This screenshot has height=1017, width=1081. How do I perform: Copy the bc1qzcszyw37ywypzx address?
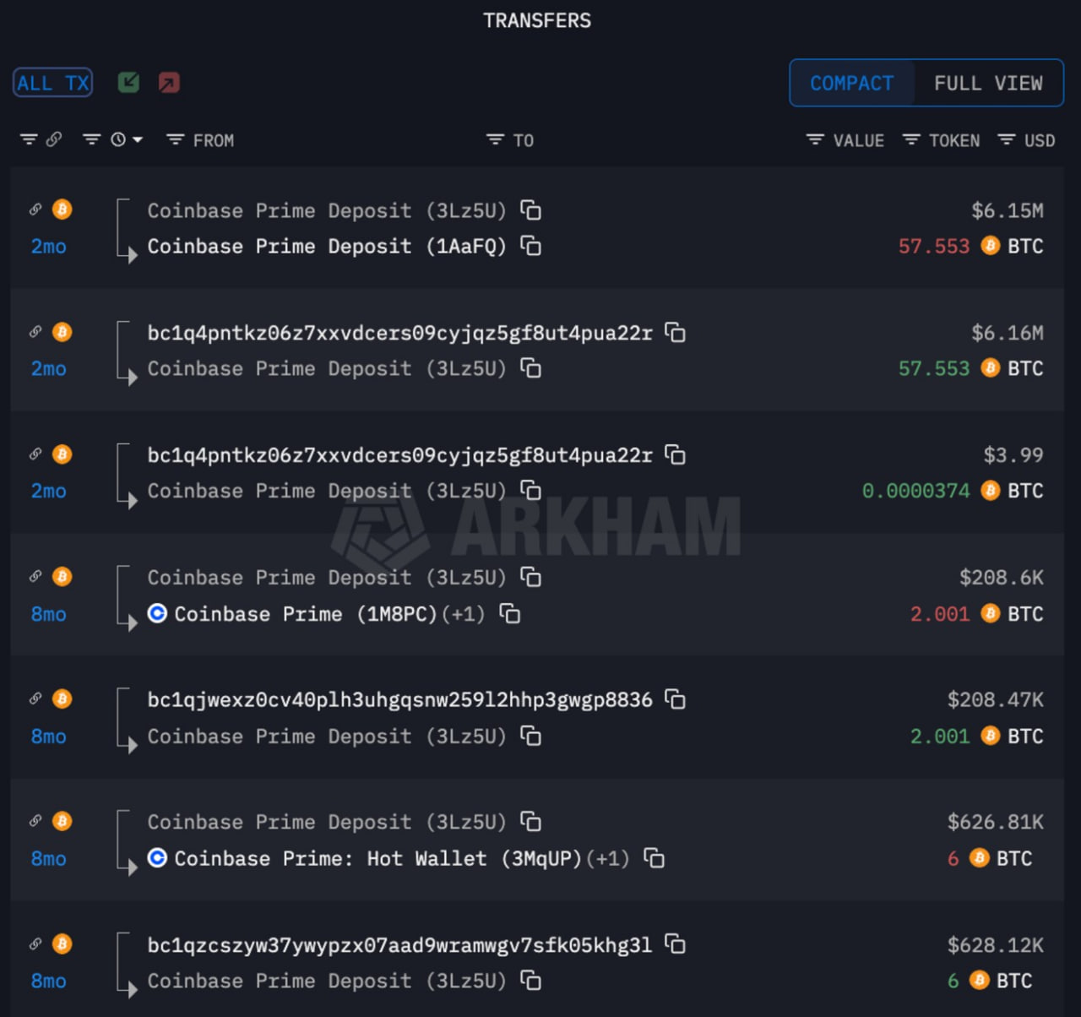click(x=675, y=944)
